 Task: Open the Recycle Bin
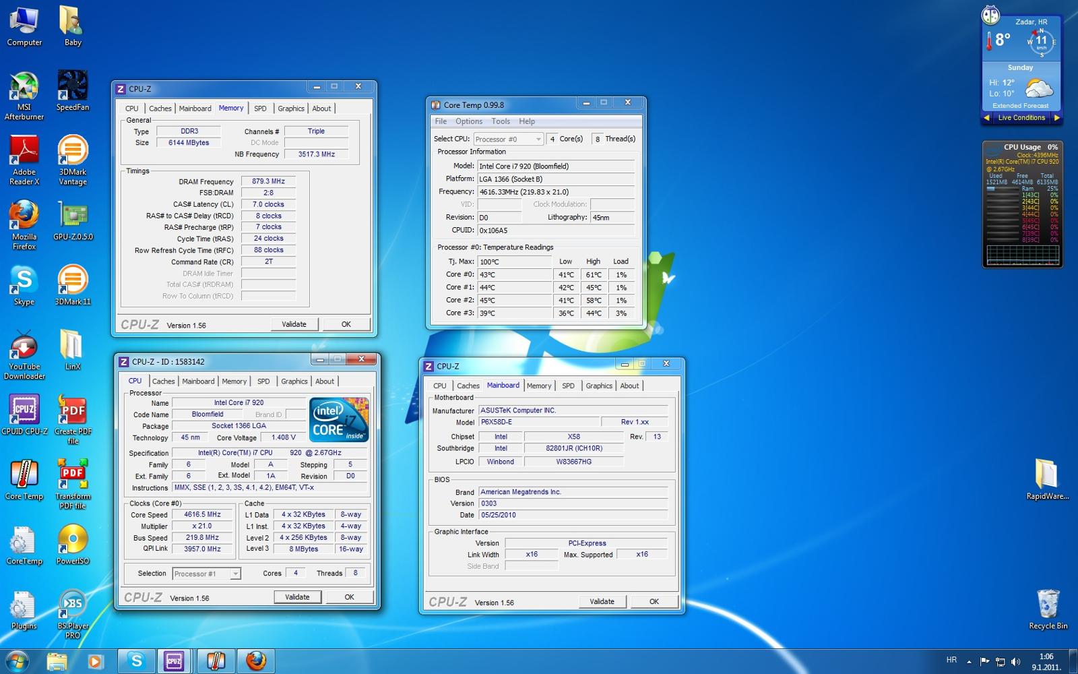point(1048,610)
